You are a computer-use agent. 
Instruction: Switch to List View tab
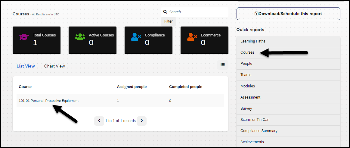click(x=26, y=66)
